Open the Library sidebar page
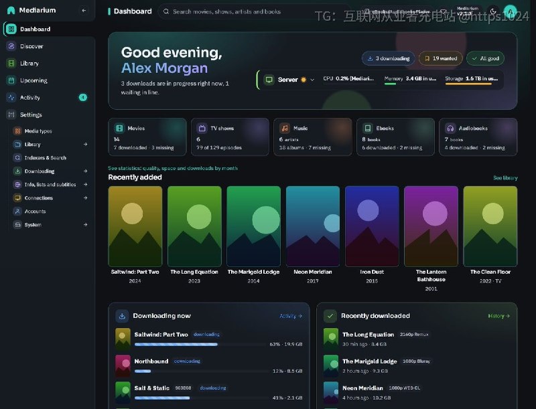536x409 pixels. [x=49, y=63]
